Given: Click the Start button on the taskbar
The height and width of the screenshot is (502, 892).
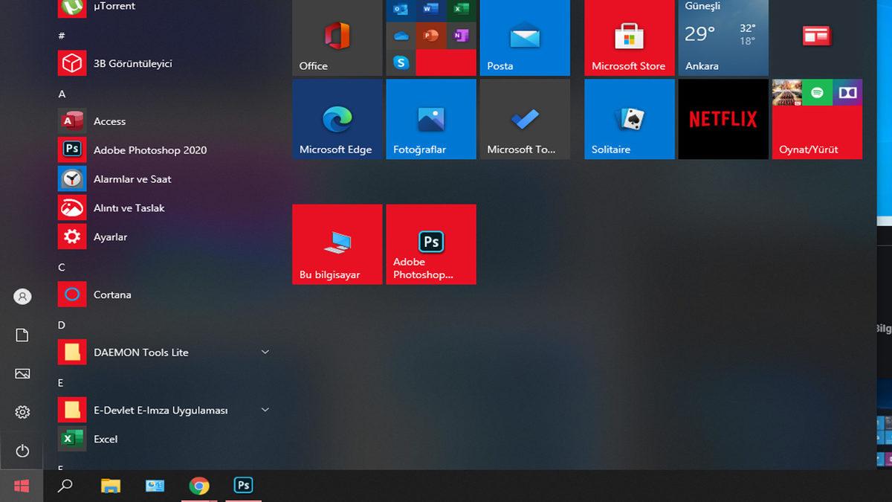Looking at the screenshot, I should point(22,485).
